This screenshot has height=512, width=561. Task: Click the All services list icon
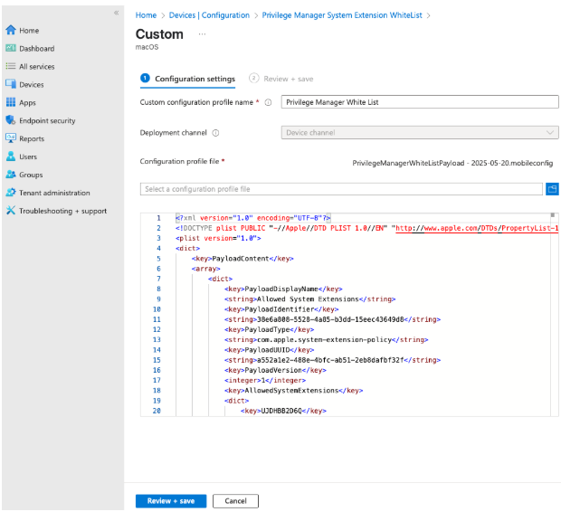pos(11,66)
